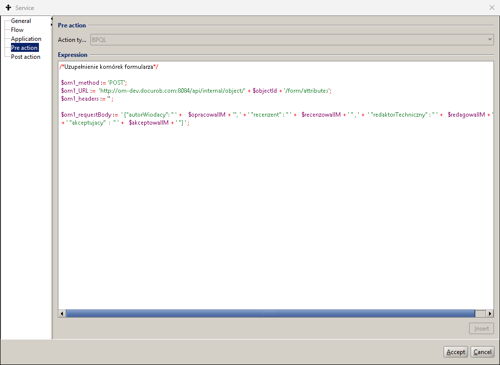Collapse the left navigation panel with left arrow

click(x=52, y=19)
